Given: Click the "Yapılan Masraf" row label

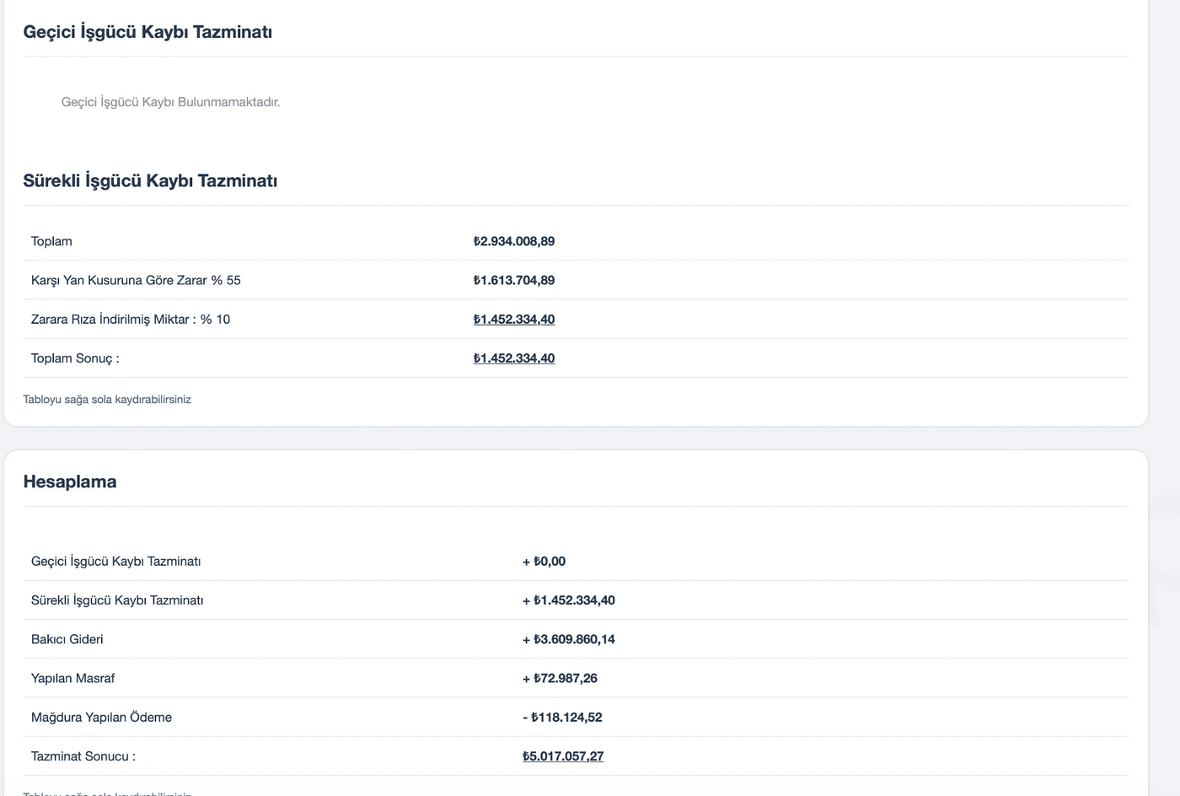Looking at the screenshot, I should pos(72,678).
